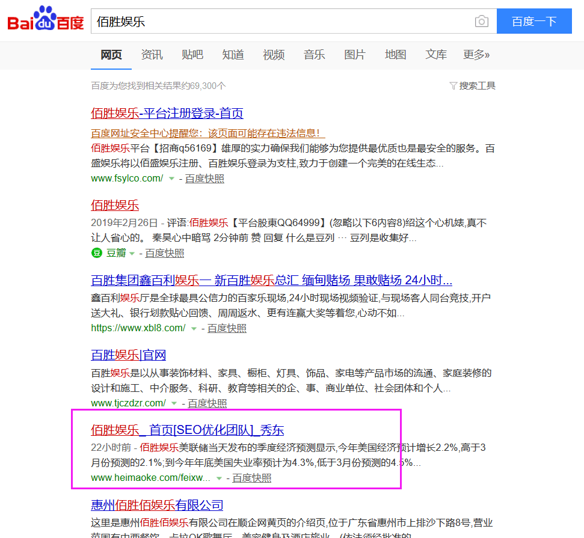
Task: Open 百度快照 for www.fsylco.com result
Action: pyautogui.click(x=204, y=179)
